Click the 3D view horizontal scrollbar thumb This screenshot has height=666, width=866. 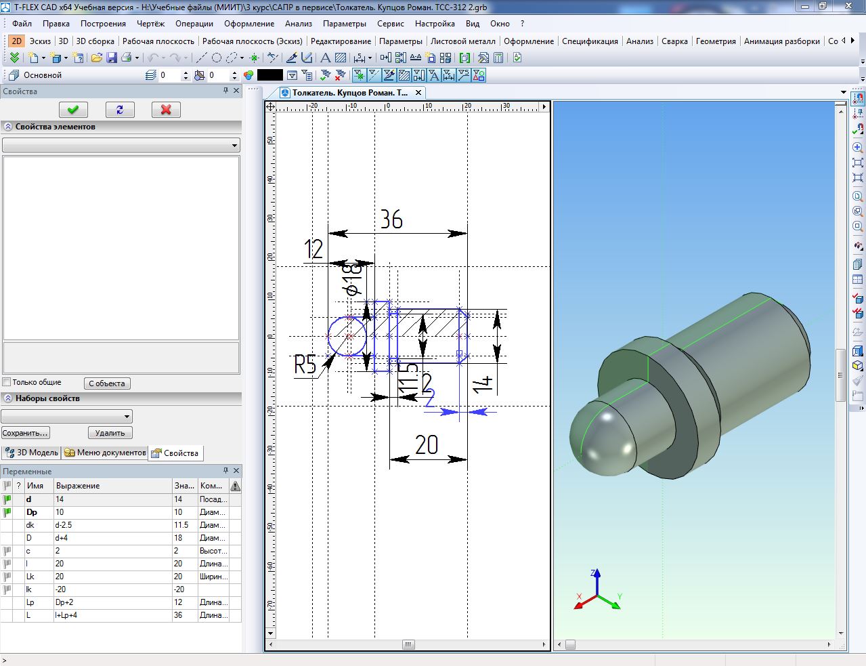pos(571,645)
